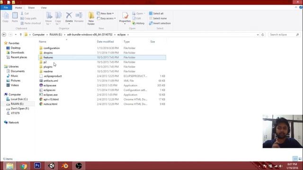Switch to the Home ribbon tab
303x170 pixels.
(18, 8)
